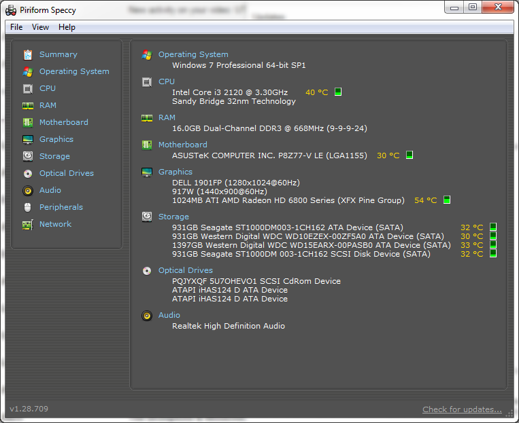519x423 pixels.
Task: Click the Graphics monitor icon in main panel
Action: tap(147, 172)
